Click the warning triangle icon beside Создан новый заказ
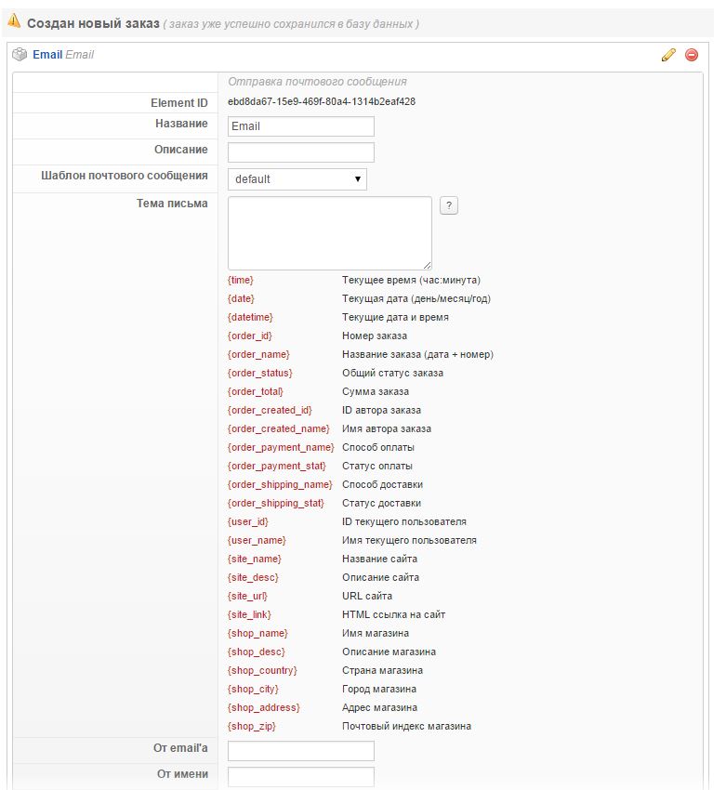The height and width of the screenshot is (790, 726). coord(14,21)
